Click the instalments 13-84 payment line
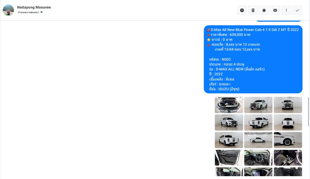Image resolution: width=310 pixels, height=179 pixels. (x=237, y=49)
